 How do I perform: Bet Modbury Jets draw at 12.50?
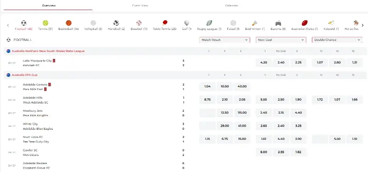[224, 113]
